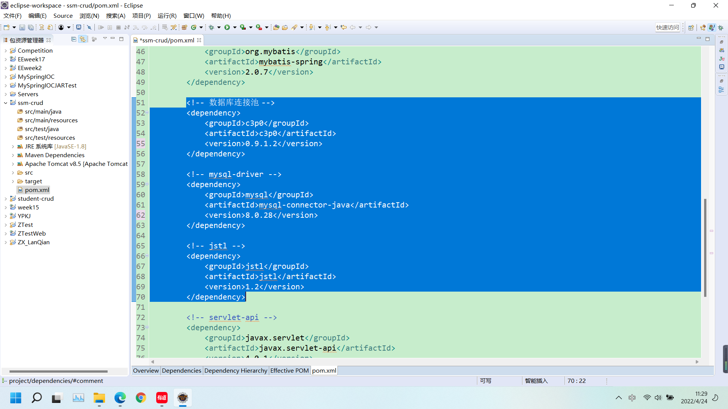Expand the student-crud project
The image size is (728, 409).
tap(5, 198)
